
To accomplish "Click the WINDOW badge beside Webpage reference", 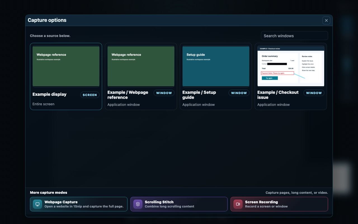I will pyautogui.click(x=164, y=93).
